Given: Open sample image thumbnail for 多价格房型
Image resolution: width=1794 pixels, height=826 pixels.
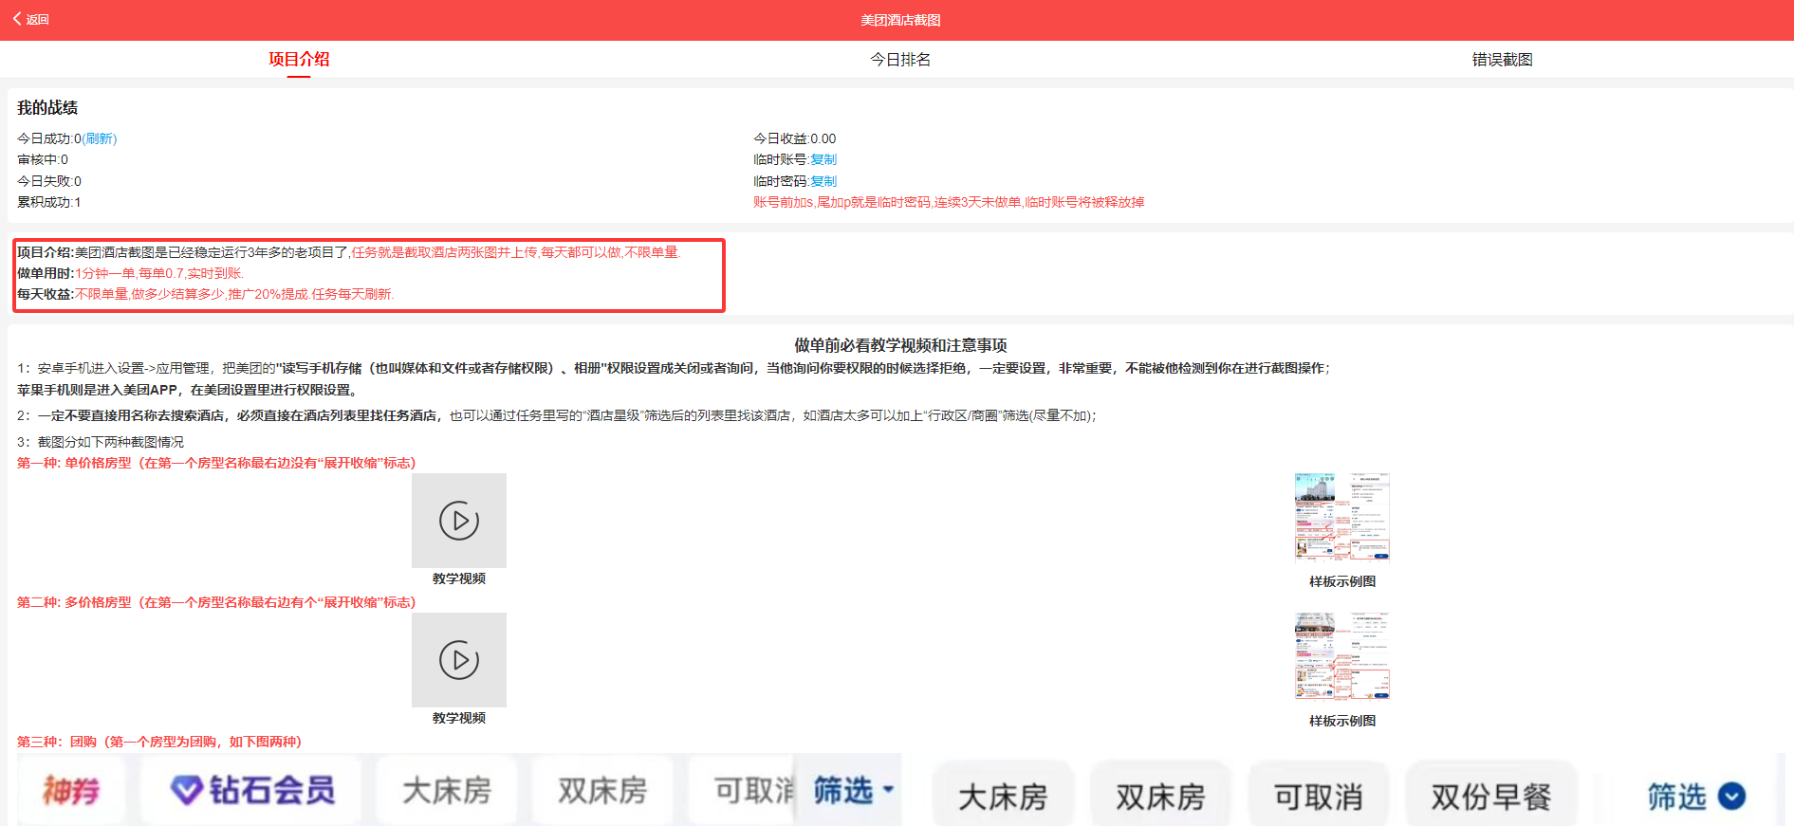Looking at the screenshot, I should click(x=1341, y=656).
